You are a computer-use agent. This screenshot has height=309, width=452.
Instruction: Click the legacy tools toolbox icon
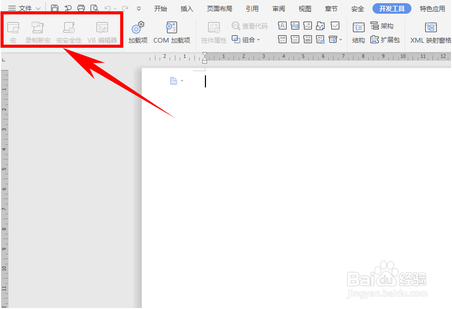point(333,39)
